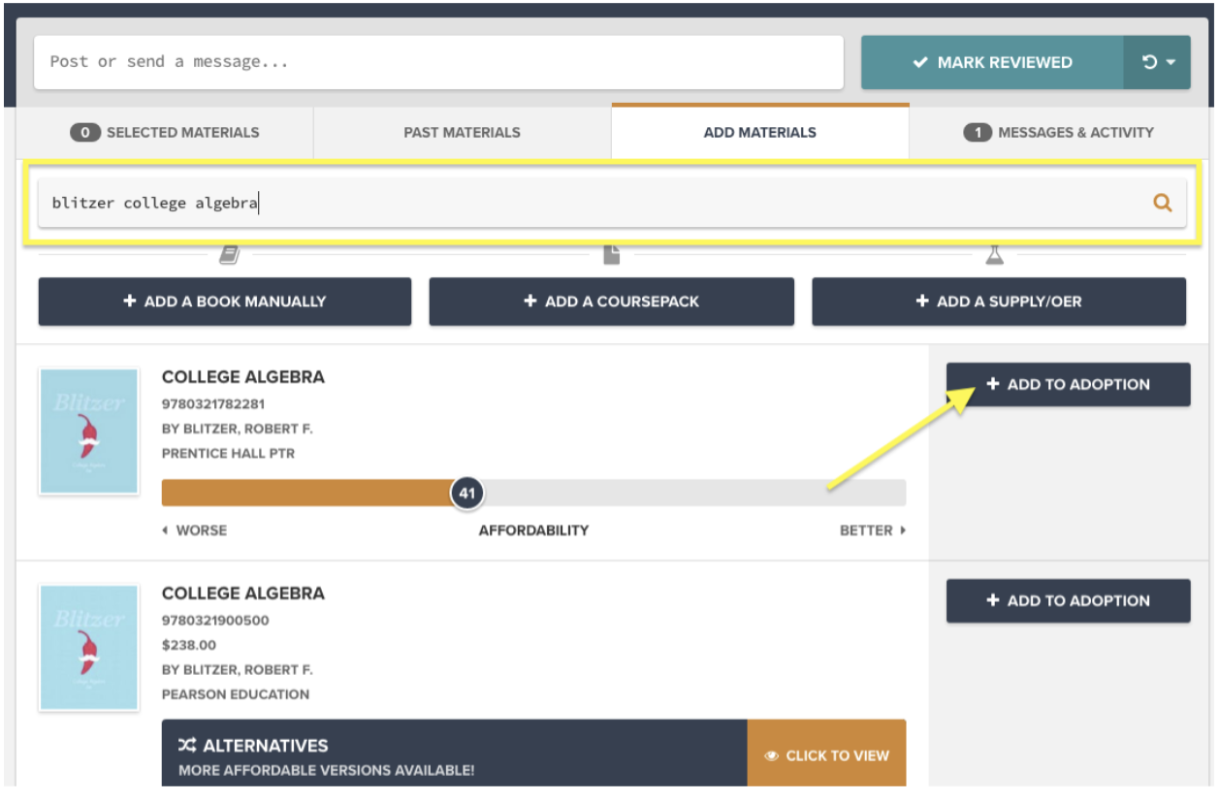Focus the Post or send a message field
The image size is (1220, 801).
(438, 62)
